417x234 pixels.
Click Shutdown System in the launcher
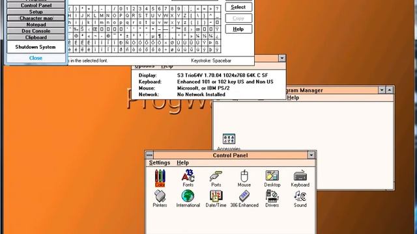(35, 47)
